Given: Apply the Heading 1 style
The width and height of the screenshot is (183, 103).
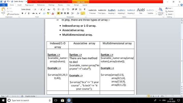Looking at the screenshot, I should coord(112,11).
